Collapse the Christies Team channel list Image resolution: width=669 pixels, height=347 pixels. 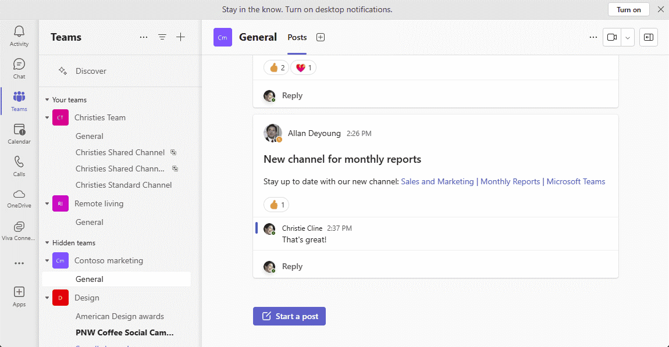click(47, 117)
